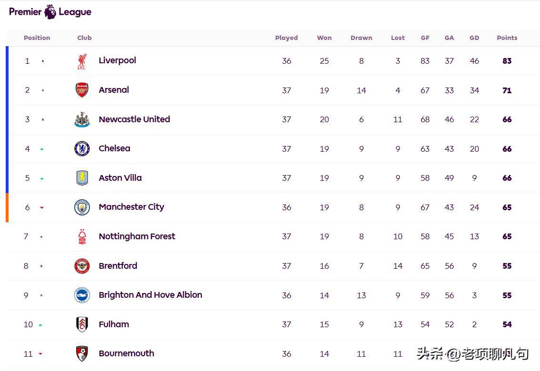Click the Bournemouth crest icon
The image size is (540, 371).
(82, 354)
